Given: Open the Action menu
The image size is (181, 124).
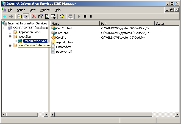Looking at the screenshot, I should [x=21, y=10].
